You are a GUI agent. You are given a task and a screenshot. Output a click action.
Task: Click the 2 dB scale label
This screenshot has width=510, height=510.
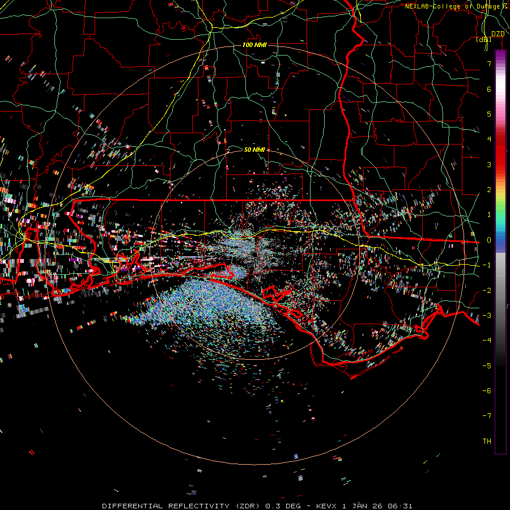(x=489, y=190)
